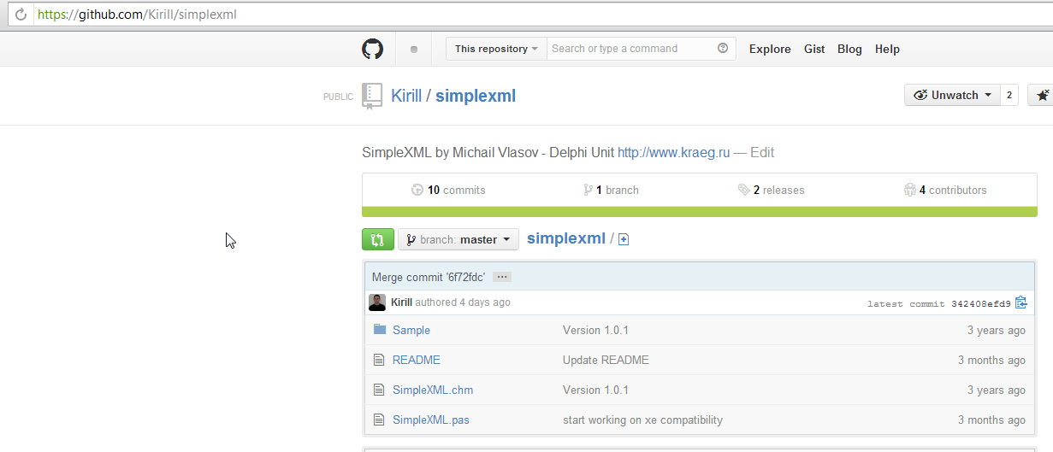Click the green language statistics bar
Image resolution: width=1053 pixels, height=452 pixels.
tap(699, 212)
